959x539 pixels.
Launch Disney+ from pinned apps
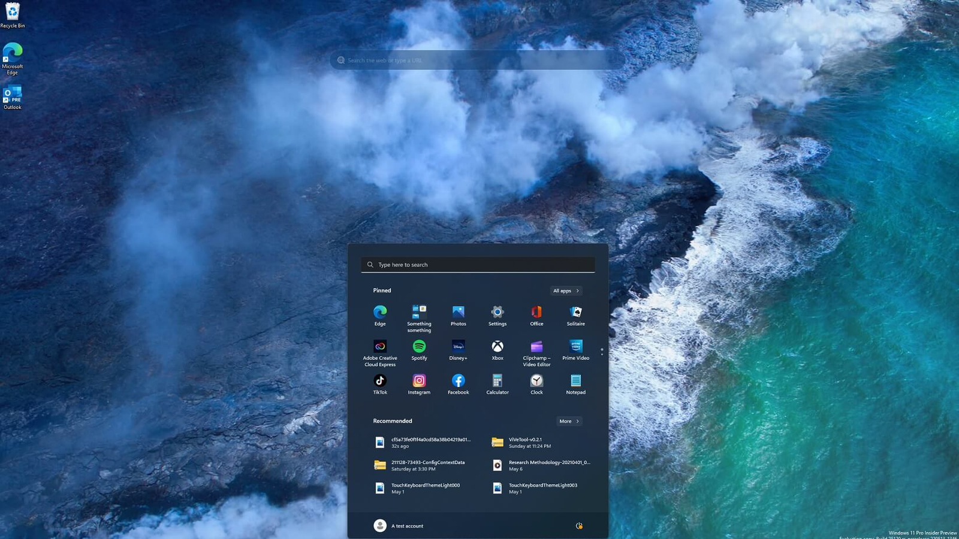tap(459, 350)
